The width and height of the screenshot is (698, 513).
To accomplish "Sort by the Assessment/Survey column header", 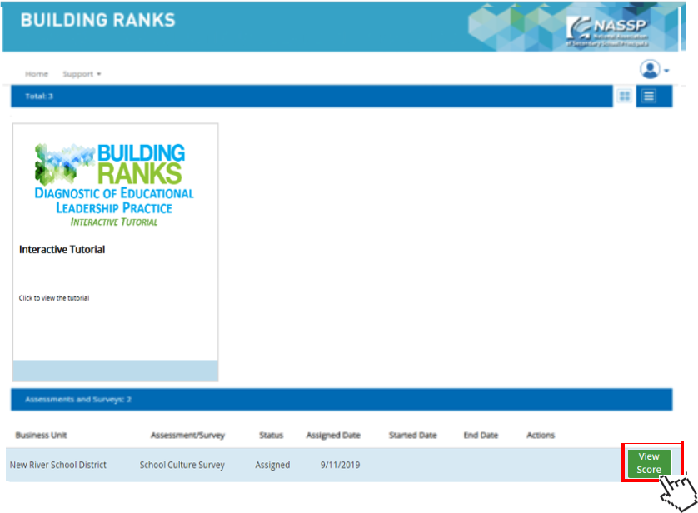I will coord(187,436).
